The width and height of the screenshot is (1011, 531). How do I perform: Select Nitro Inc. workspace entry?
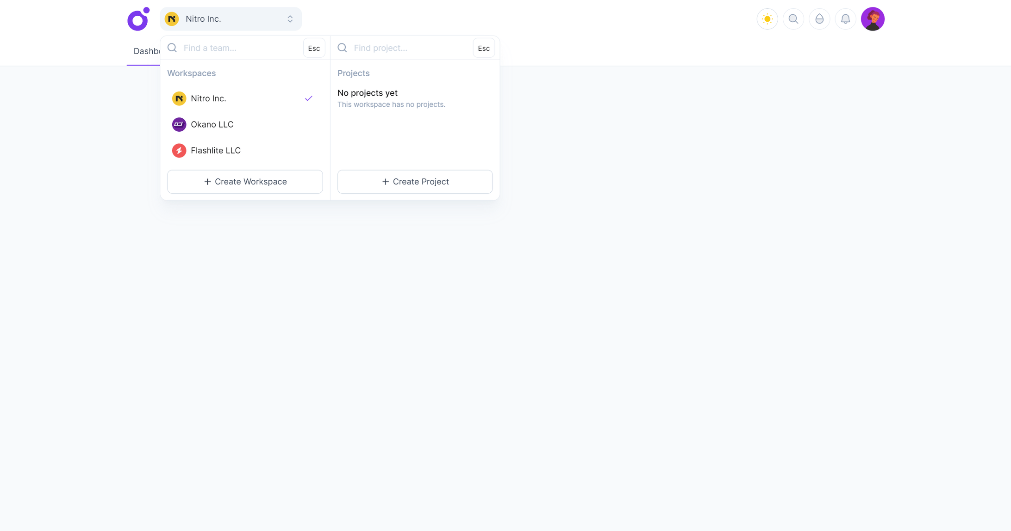[x=208, y=98]
